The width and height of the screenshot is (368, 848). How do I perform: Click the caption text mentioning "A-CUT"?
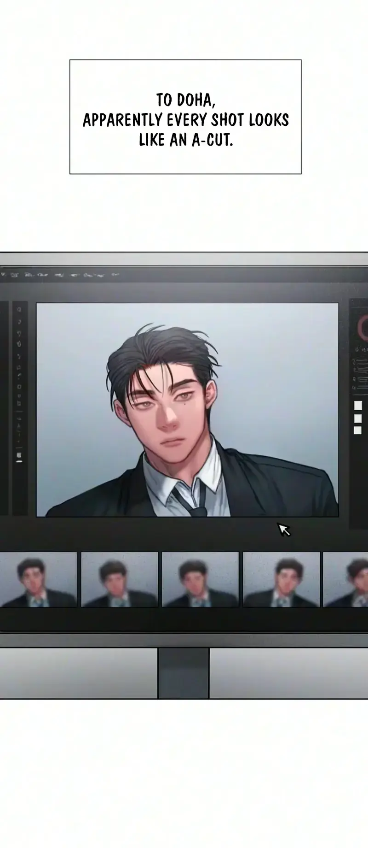pos(185,120)
